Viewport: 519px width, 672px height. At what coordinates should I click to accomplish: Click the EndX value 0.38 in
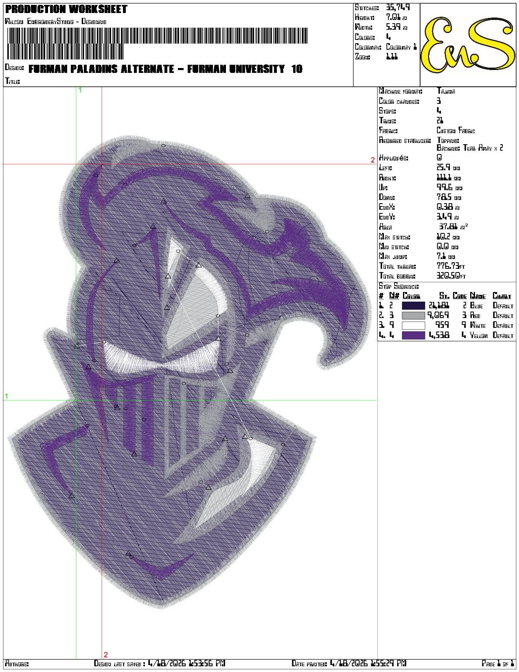coord(448,207)
